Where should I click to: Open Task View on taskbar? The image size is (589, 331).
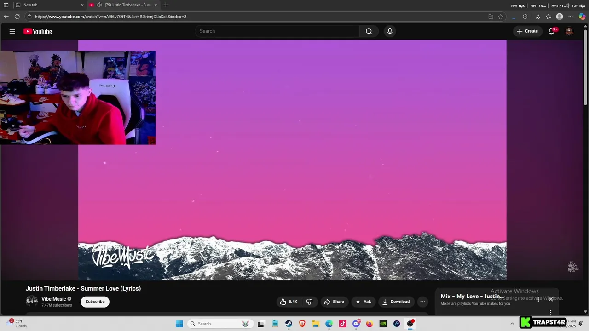[x=261, y=324]
